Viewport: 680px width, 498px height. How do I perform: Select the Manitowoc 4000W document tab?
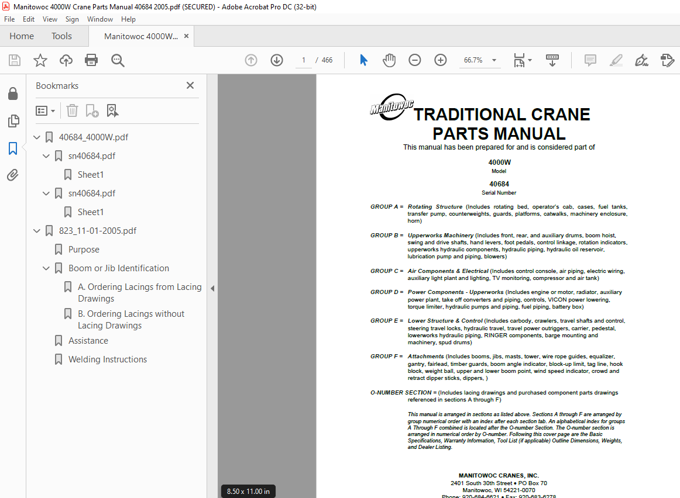141,36
